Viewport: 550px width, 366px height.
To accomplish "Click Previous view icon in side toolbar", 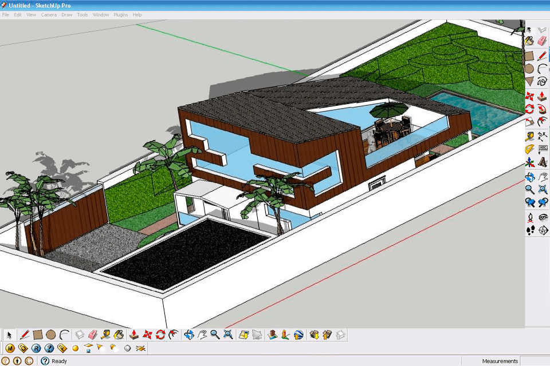I will click(529, 202).
